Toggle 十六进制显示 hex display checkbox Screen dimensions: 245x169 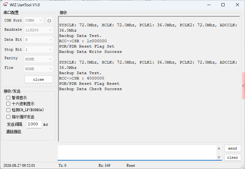[8, 104]
